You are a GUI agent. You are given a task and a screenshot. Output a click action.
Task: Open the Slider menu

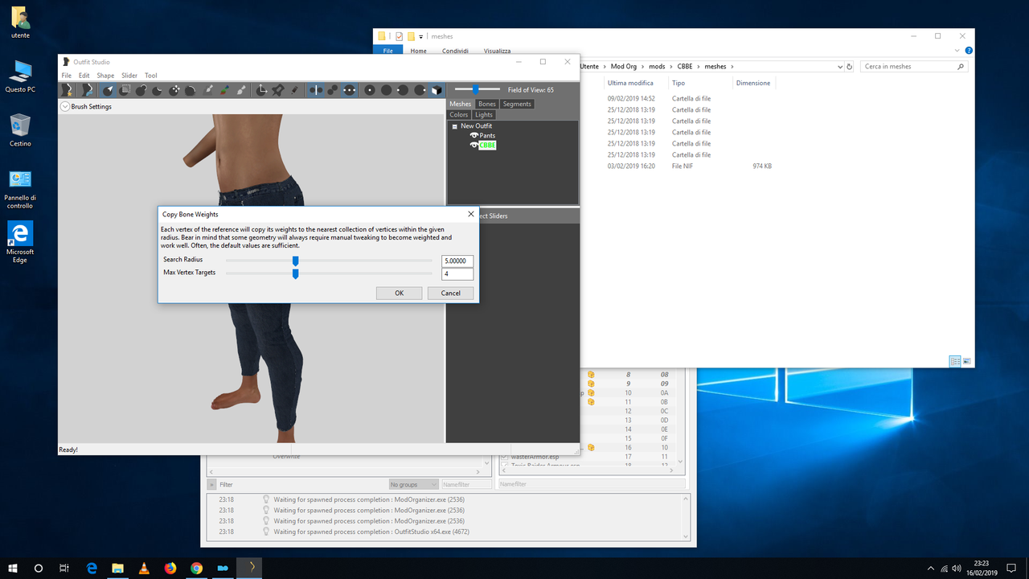pos(129,76)
